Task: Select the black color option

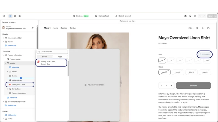Action: [192, 72]
